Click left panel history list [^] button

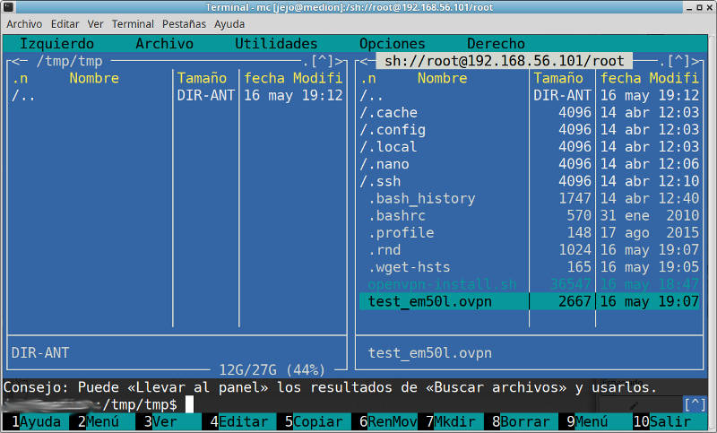tap(323, 61)
